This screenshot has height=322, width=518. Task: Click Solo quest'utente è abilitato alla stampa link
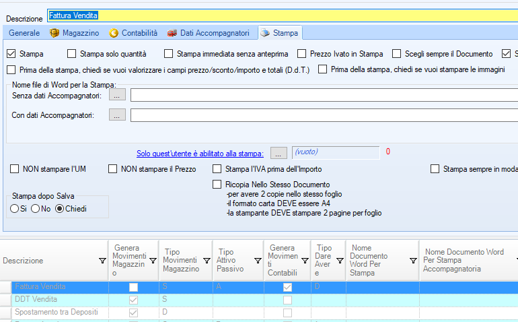pyautogui.click(x=201, y=153)
